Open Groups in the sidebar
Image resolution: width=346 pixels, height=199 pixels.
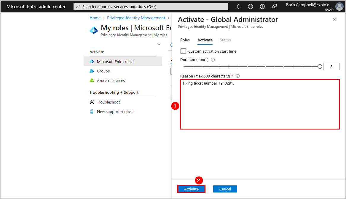tap(103, 71)
